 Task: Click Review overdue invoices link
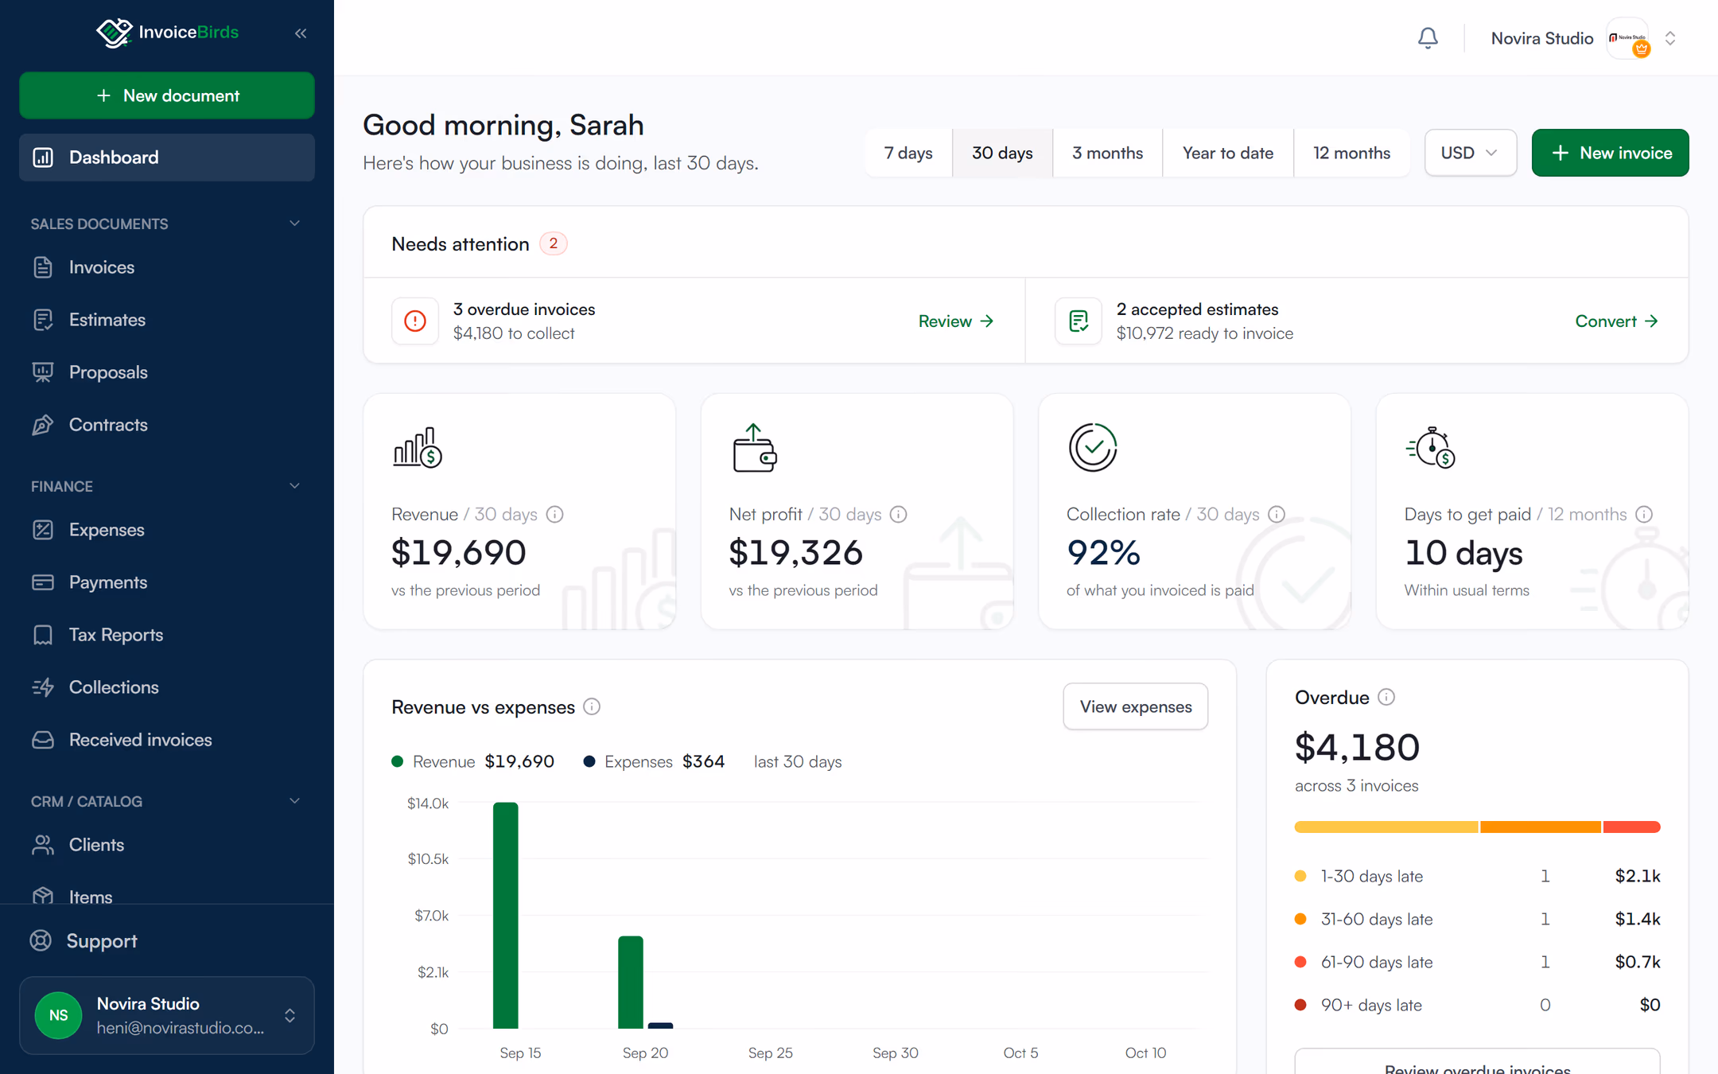tap(956, 321)
